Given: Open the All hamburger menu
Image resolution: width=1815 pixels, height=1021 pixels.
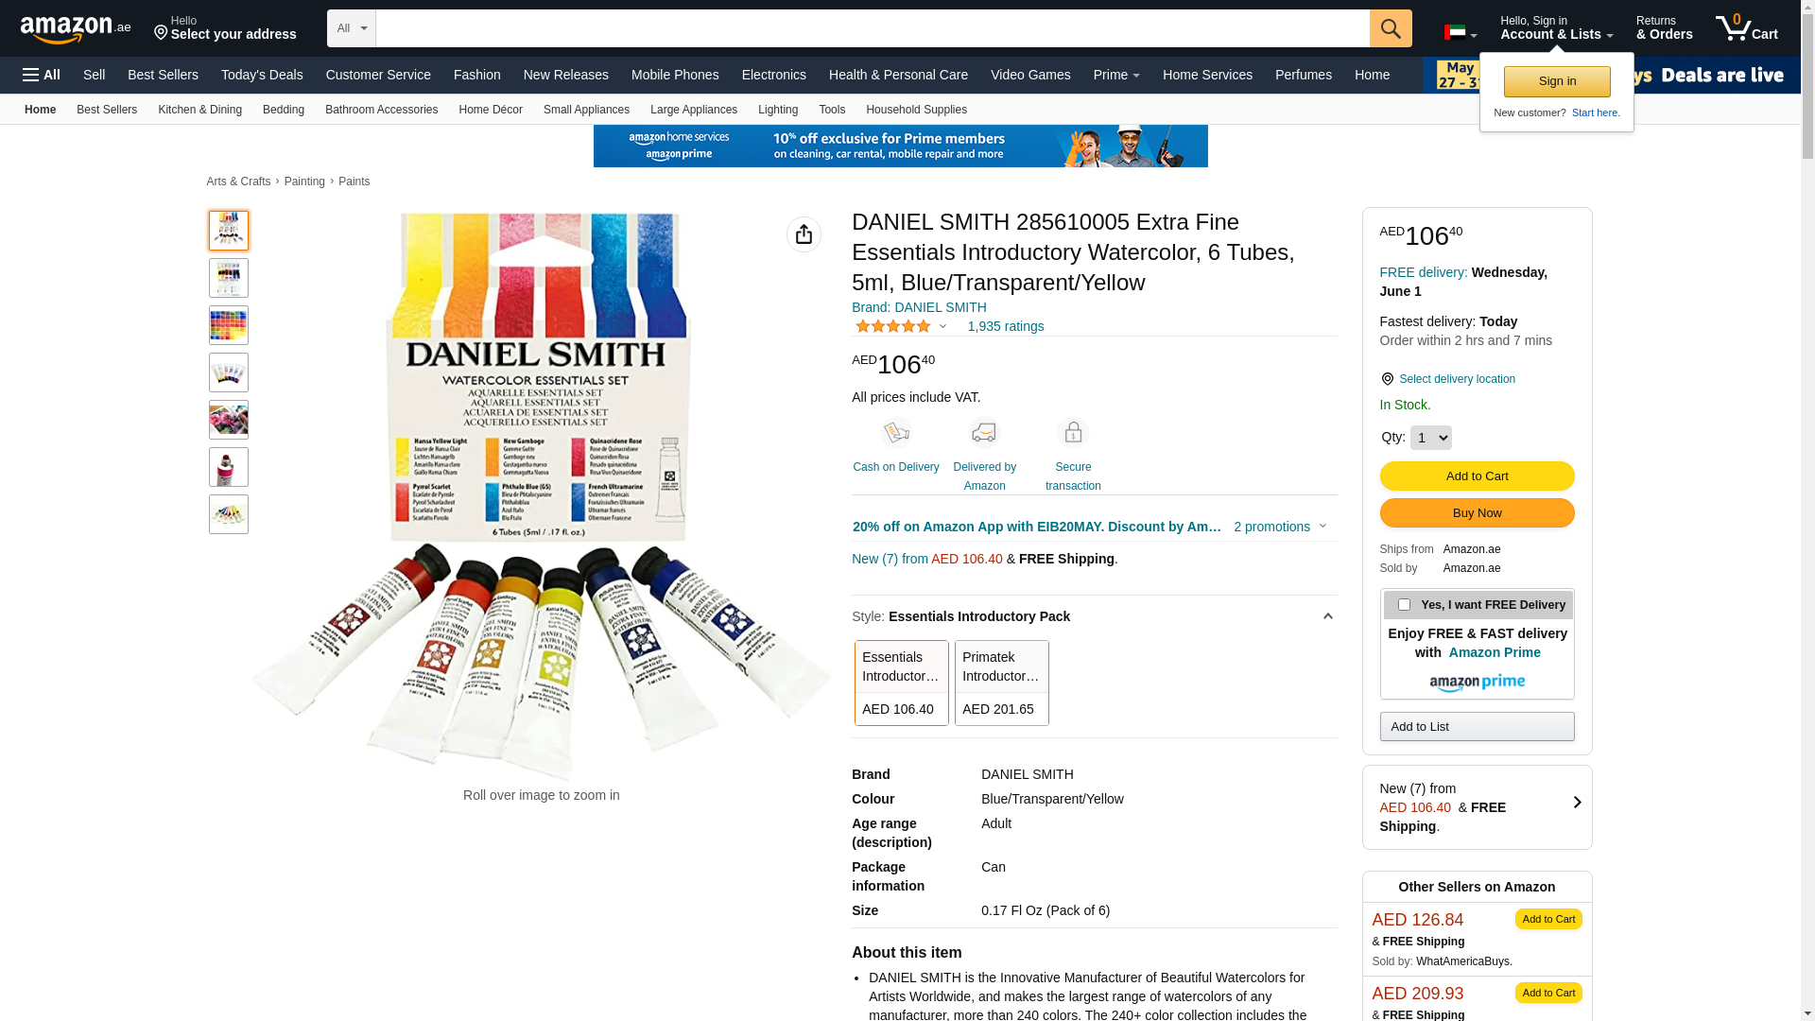Looking at the screenshot, I should (x=42, y=75).
